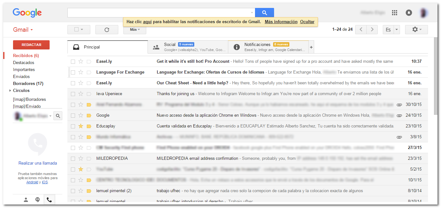
Task: Click the Hangouts contacts search icon
Action: (x=58, y=116)
